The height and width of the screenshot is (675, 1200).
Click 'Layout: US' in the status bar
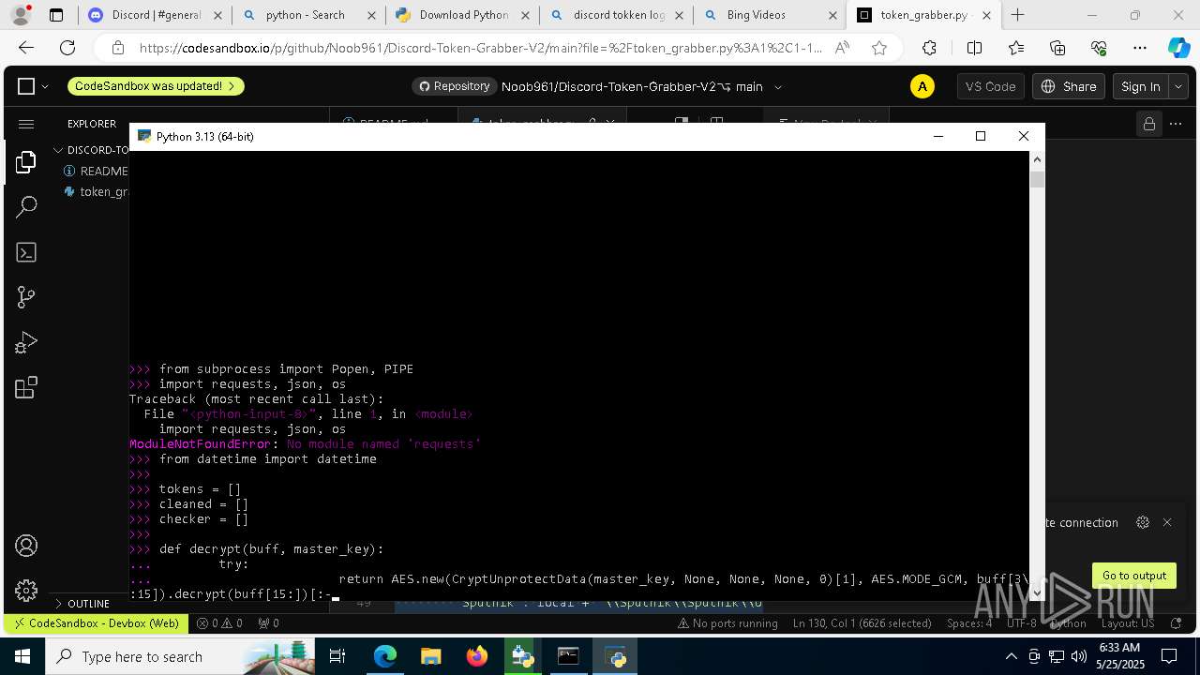(1128, 623)
